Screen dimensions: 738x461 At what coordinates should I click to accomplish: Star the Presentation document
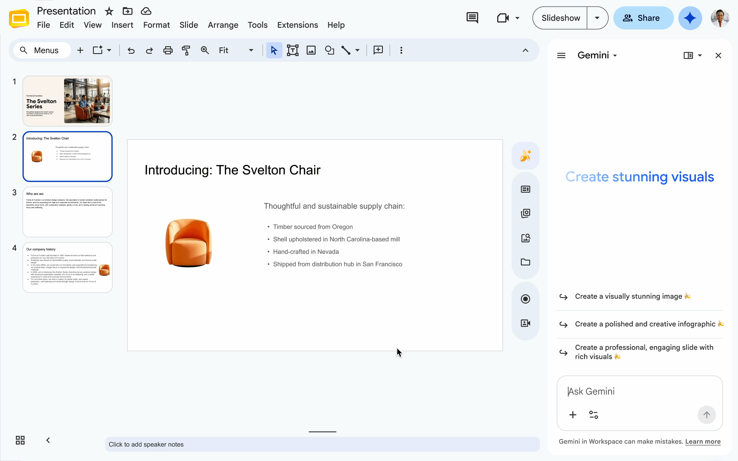coord(109,11)
